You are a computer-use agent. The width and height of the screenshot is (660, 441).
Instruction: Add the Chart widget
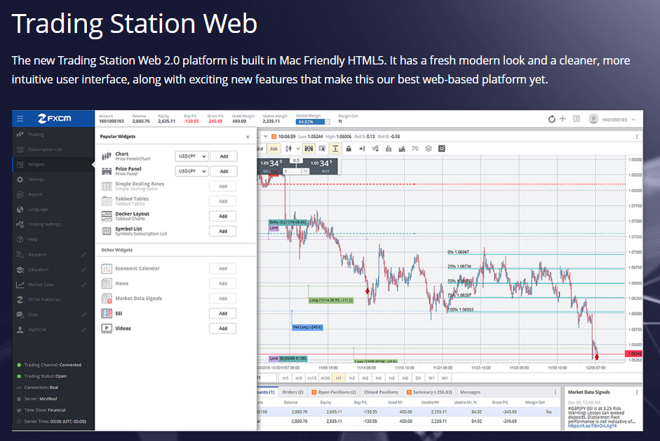click(x=224, y=156)
